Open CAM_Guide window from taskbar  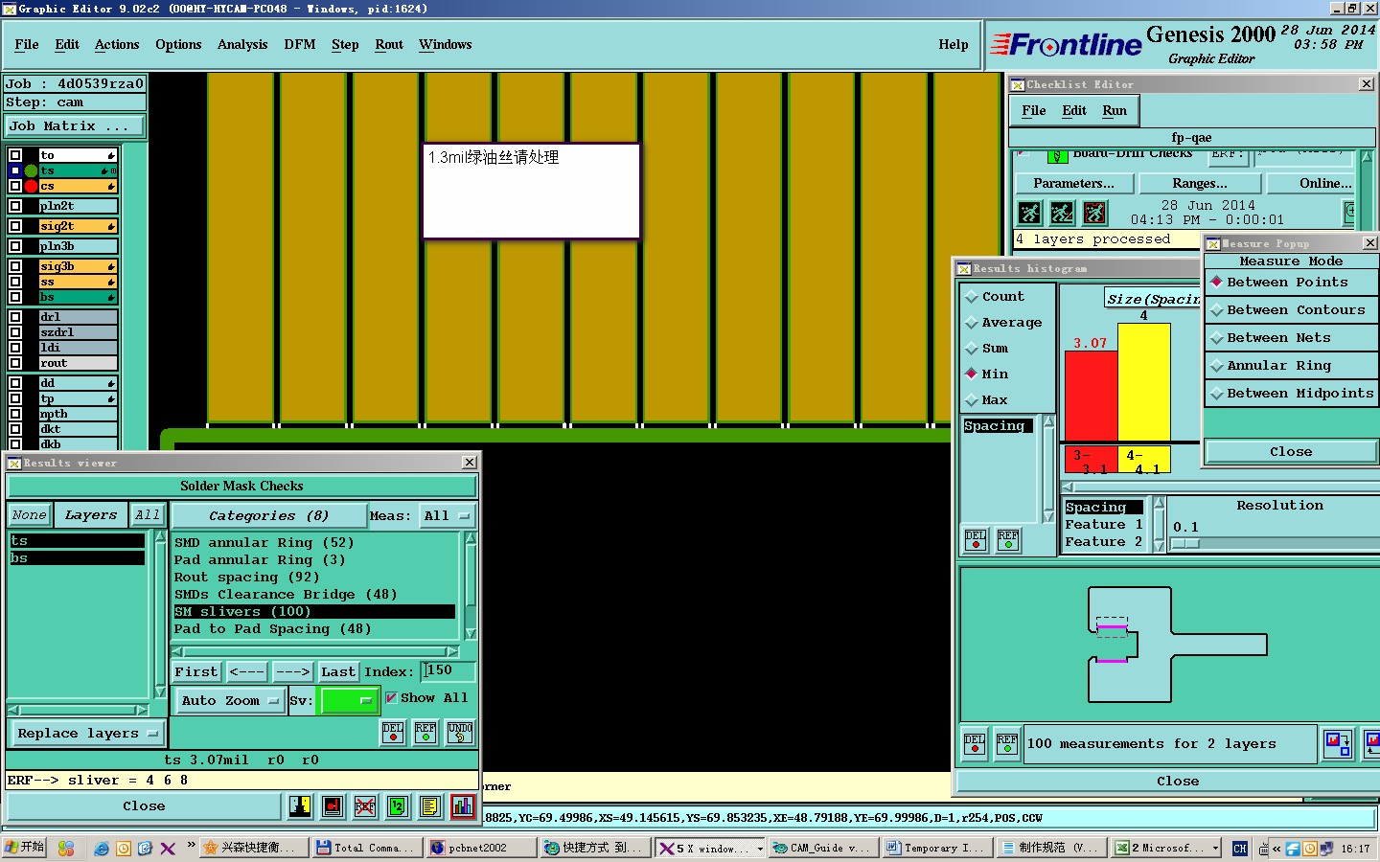pyautogui.click(x=823, y=848)
